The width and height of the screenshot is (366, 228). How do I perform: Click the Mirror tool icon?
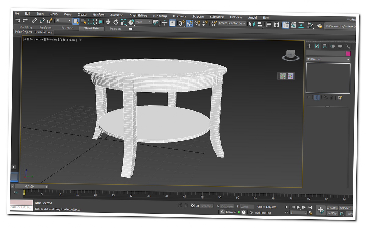[252, 24]
